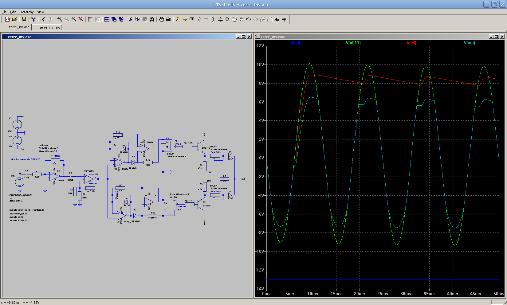
Task: Select the Draw Wire pencil tool
Action: [x=178, y=19]
